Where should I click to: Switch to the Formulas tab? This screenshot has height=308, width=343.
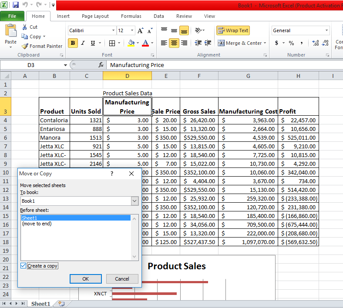(131, 16)
